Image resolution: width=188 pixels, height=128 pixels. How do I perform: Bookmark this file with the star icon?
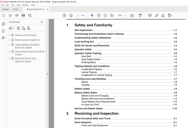click(x=10, y=16)
